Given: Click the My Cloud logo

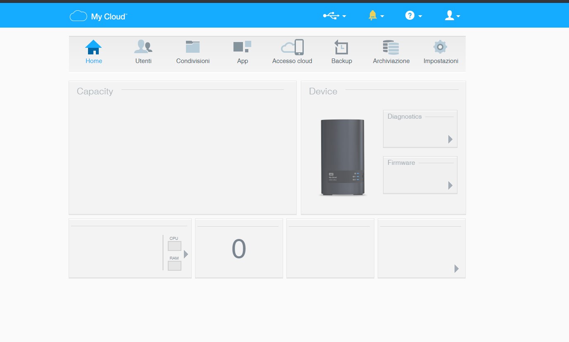Looking at the screenshot, I should coord(98,16).
